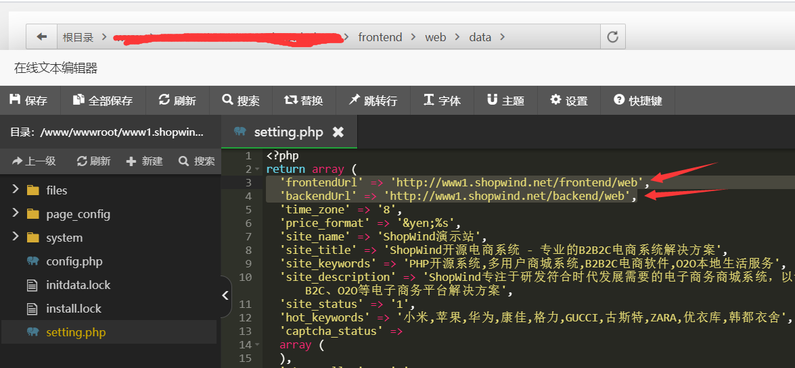Open 设置 settings in toolbar
The image size is (795, 368).
[569, 100]
